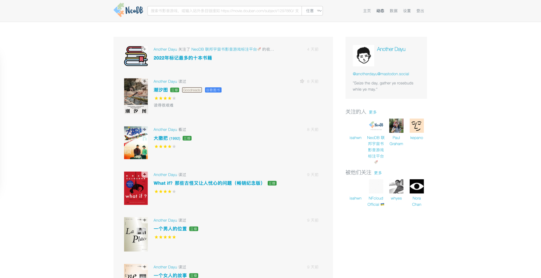This screenshot has width=541, height=278.
Task: Click the blue 谷歌图书 source badge
Action: [213, 90]
